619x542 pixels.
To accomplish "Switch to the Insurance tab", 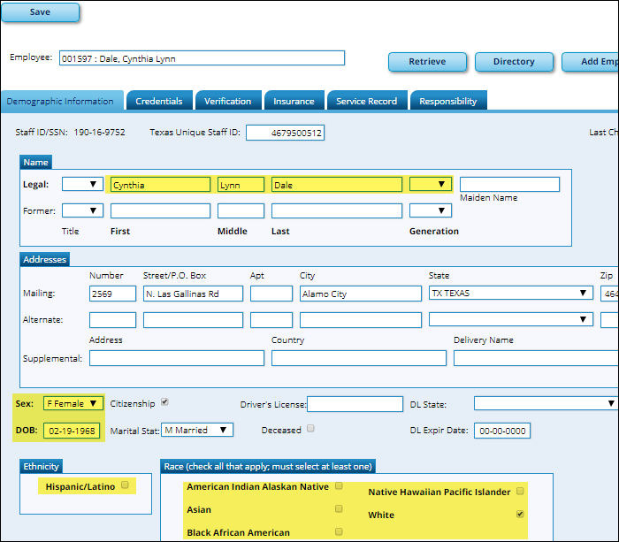I will pos(294,101).
